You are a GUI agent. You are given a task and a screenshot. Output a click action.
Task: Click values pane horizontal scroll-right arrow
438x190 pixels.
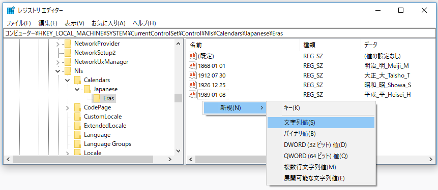pyautogui.click(x=430, y=160)
